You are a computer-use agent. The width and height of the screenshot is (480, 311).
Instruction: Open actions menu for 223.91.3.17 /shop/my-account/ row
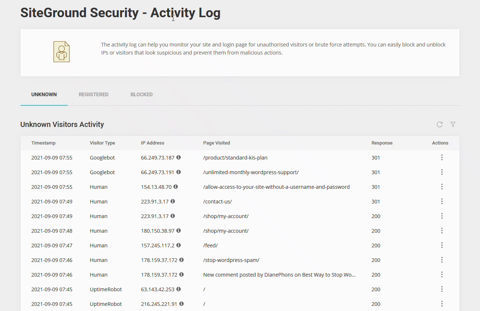[x=442, y=216]
